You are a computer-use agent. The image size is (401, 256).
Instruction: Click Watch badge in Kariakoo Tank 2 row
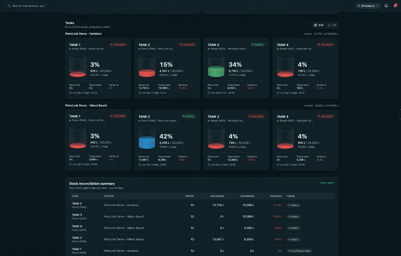[x=293, y=205]
